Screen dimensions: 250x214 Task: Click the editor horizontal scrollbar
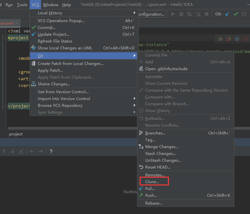click(73, 128)
